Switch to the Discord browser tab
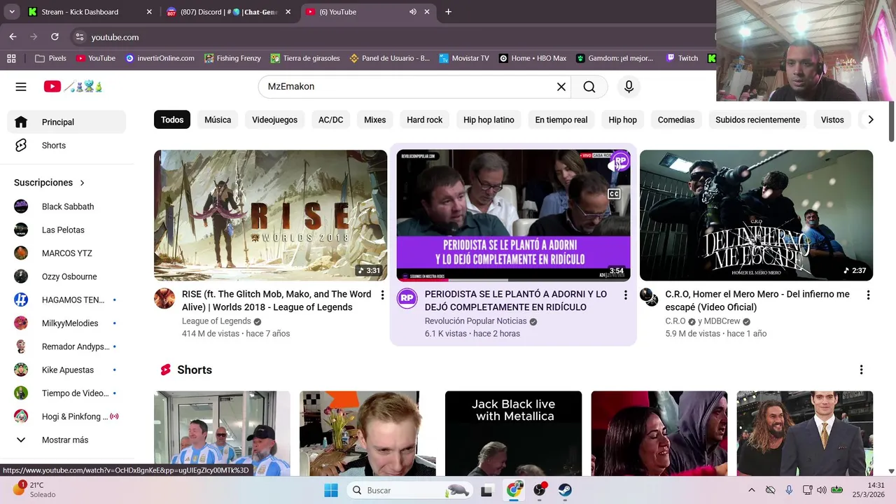 229,12
